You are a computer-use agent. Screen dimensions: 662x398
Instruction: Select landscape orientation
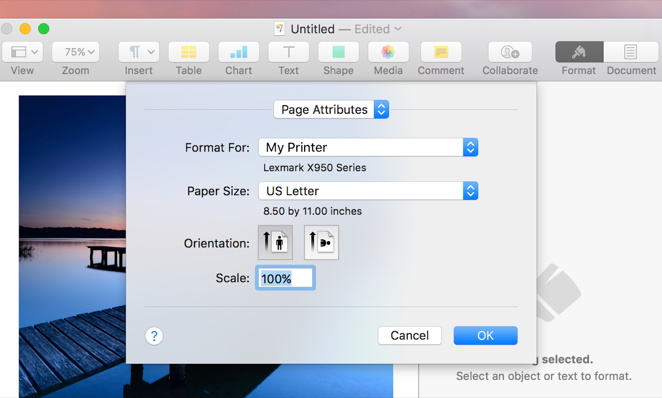pyautogui.click(x=322, y=242)
